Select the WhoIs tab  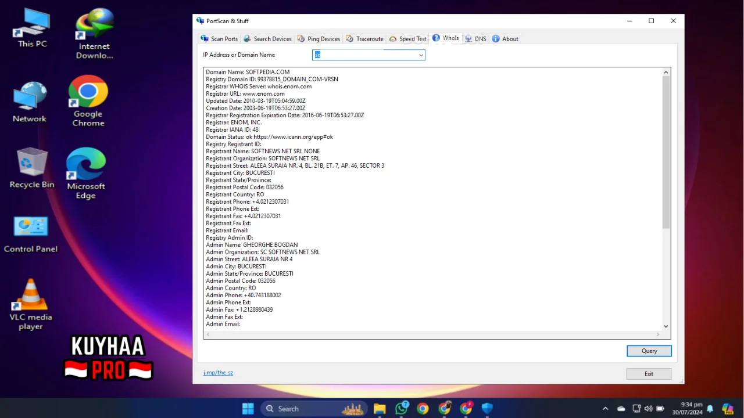[446, 38]
